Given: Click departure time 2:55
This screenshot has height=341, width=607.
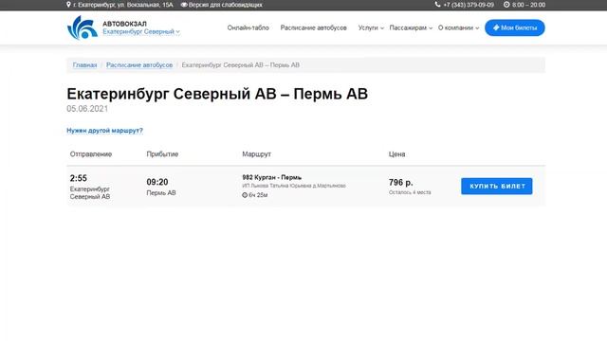Looking at the screenshot, I should (78, 178).
